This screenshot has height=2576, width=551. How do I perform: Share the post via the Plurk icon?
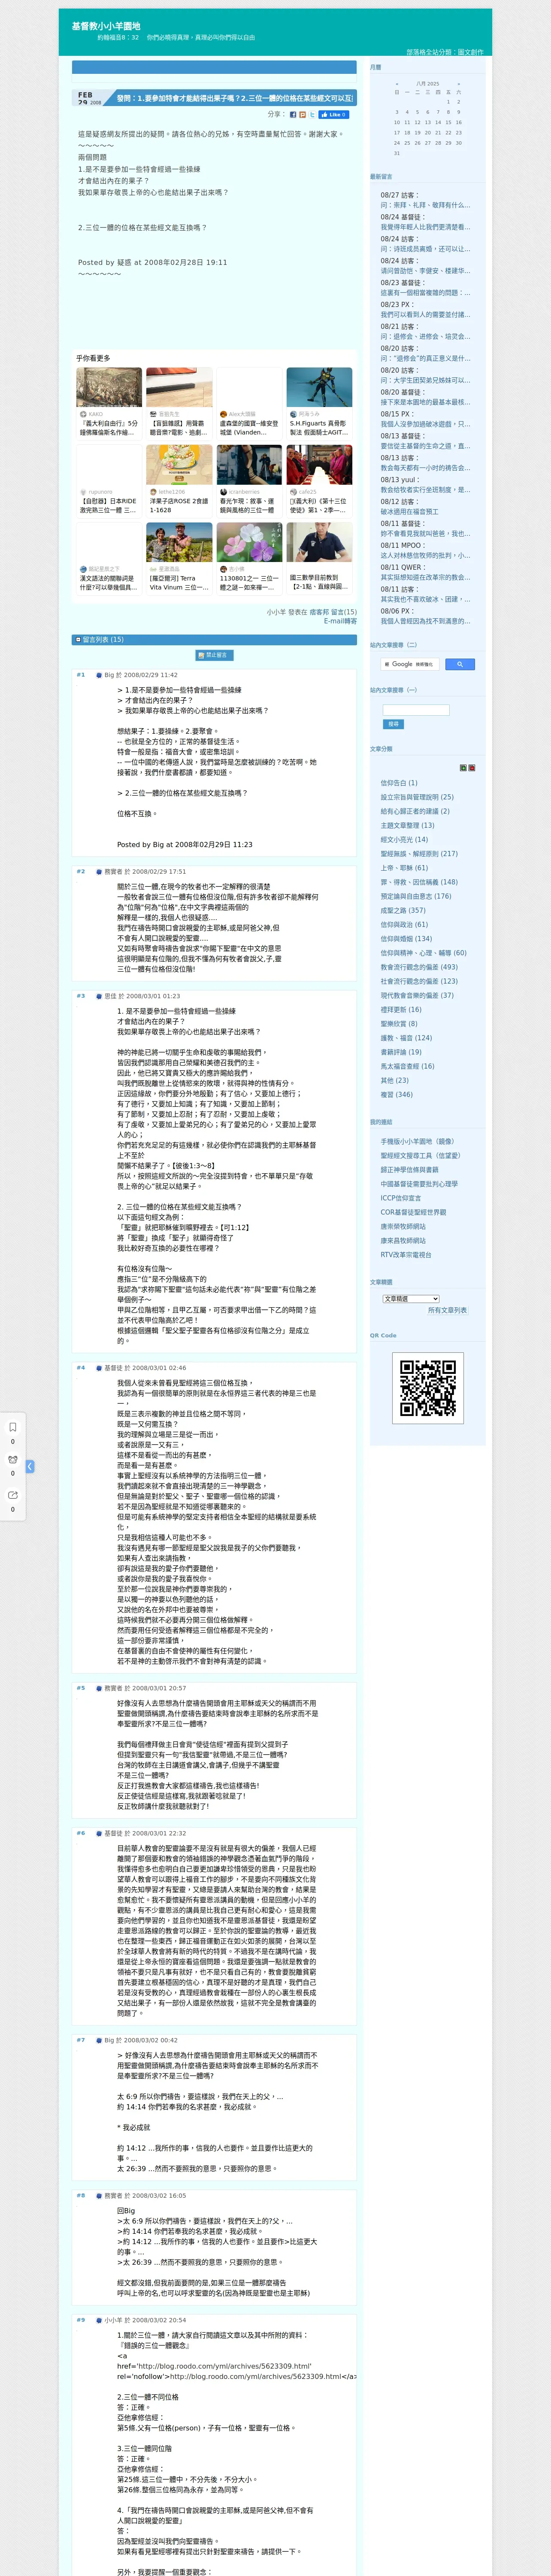tap(303, 115)
